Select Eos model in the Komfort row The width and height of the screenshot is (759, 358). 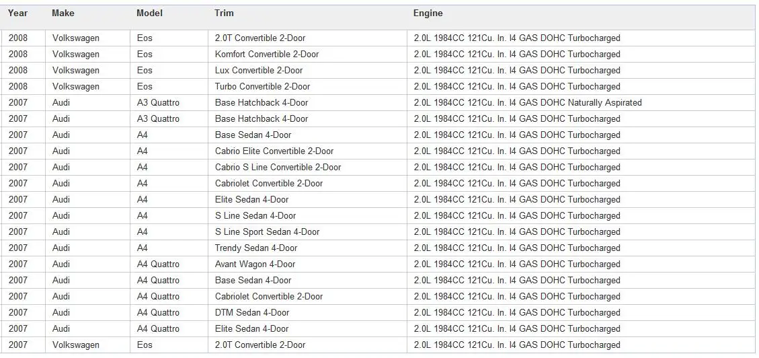pos(145,55)
